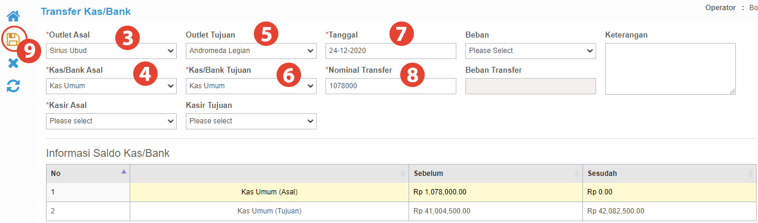Sort by the Sesudah column sort arrows
This screenshot has width=758, height=223.
(751, 174)
